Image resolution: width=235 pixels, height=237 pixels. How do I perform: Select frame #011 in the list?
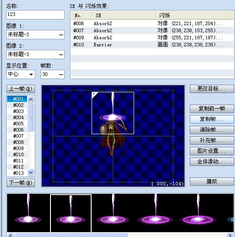coord(17,161)
